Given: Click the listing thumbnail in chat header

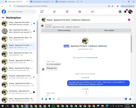Looking at the screenshot, I should pos(44,20).
